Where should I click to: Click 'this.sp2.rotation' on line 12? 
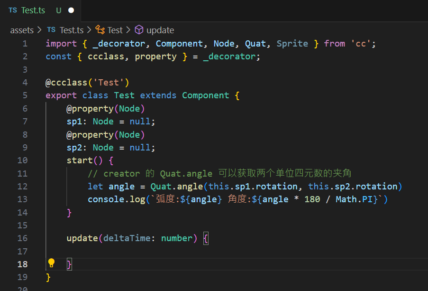(353, 187)
